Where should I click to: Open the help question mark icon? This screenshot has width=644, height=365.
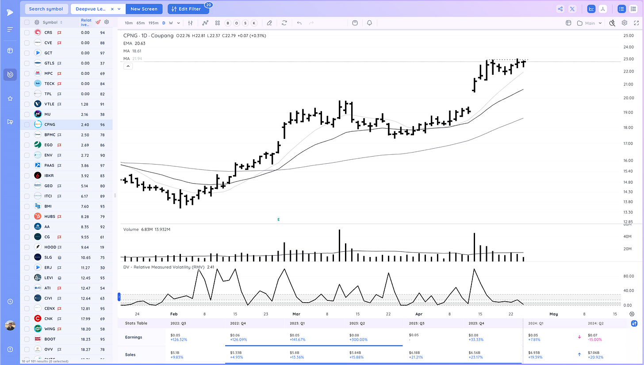[x=10, y=350]
